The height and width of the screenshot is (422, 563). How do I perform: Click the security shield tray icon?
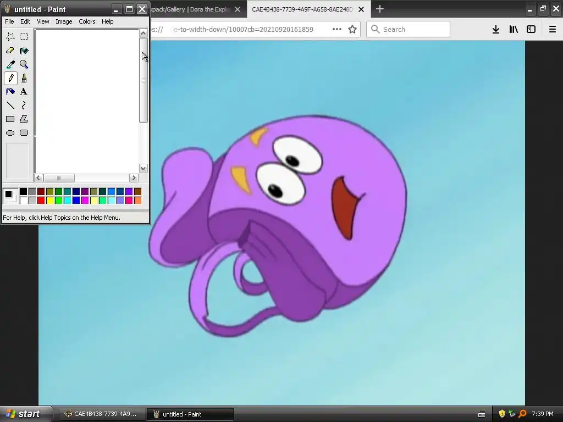[x=502, y=414]
